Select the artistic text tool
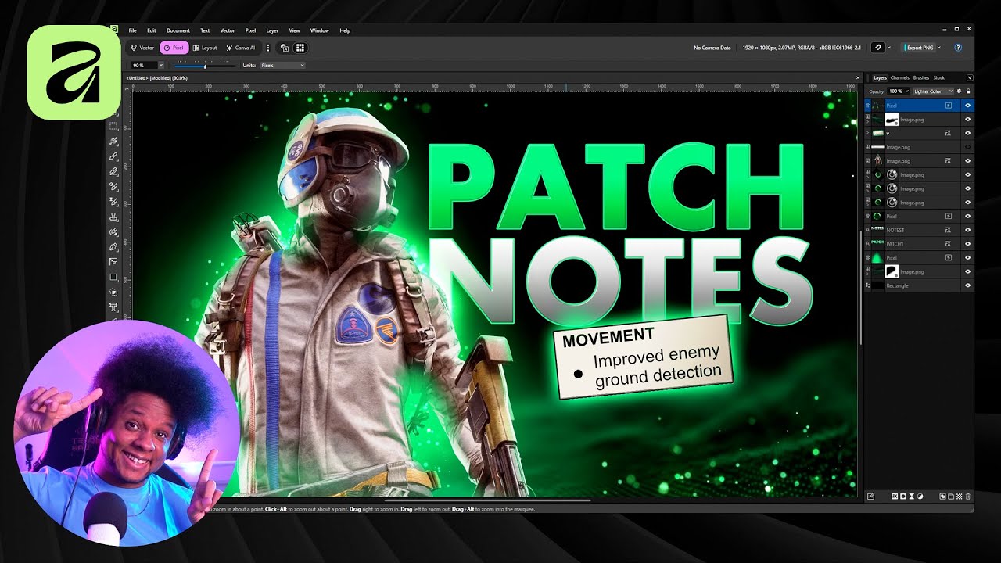Viewport: 1001px width, 563px height. [x=113, y=307]
